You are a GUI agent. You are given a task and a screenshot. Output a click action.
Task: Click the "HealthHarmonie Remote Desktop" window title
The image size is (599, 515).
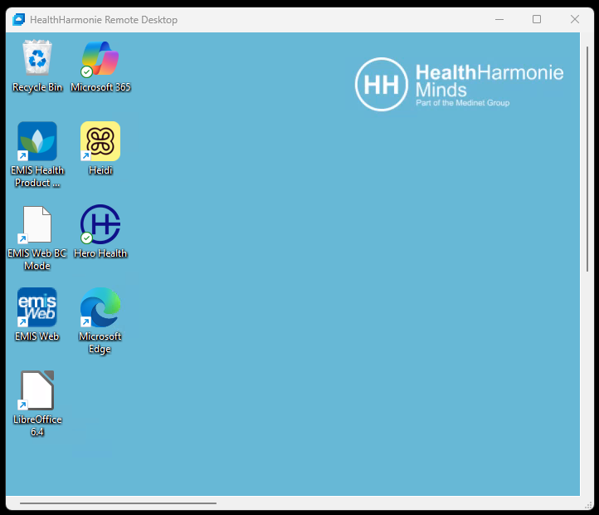point(104,19)
